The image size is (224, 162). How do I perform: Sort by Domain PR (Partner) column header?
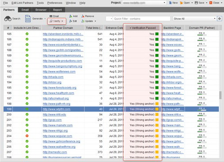(202, 28)
